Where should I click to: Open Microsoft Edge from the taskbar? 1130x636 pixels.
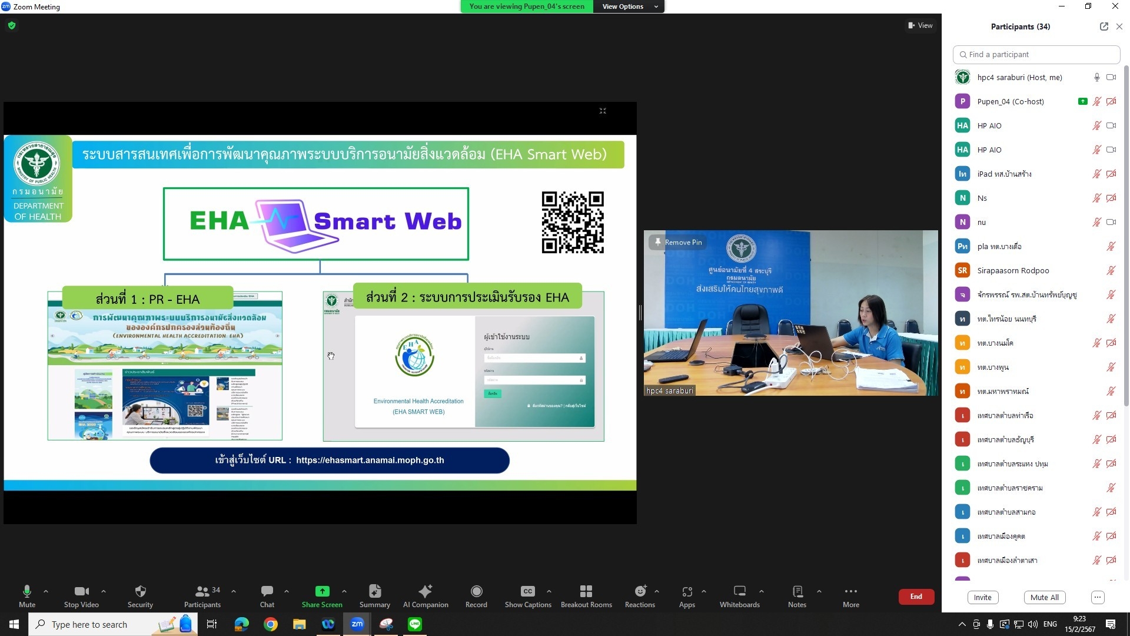[x=241, y=624]
